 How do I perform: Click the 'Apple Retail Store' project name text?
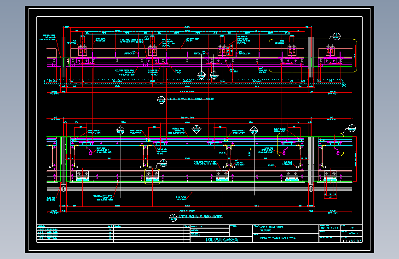click(272, 227)
